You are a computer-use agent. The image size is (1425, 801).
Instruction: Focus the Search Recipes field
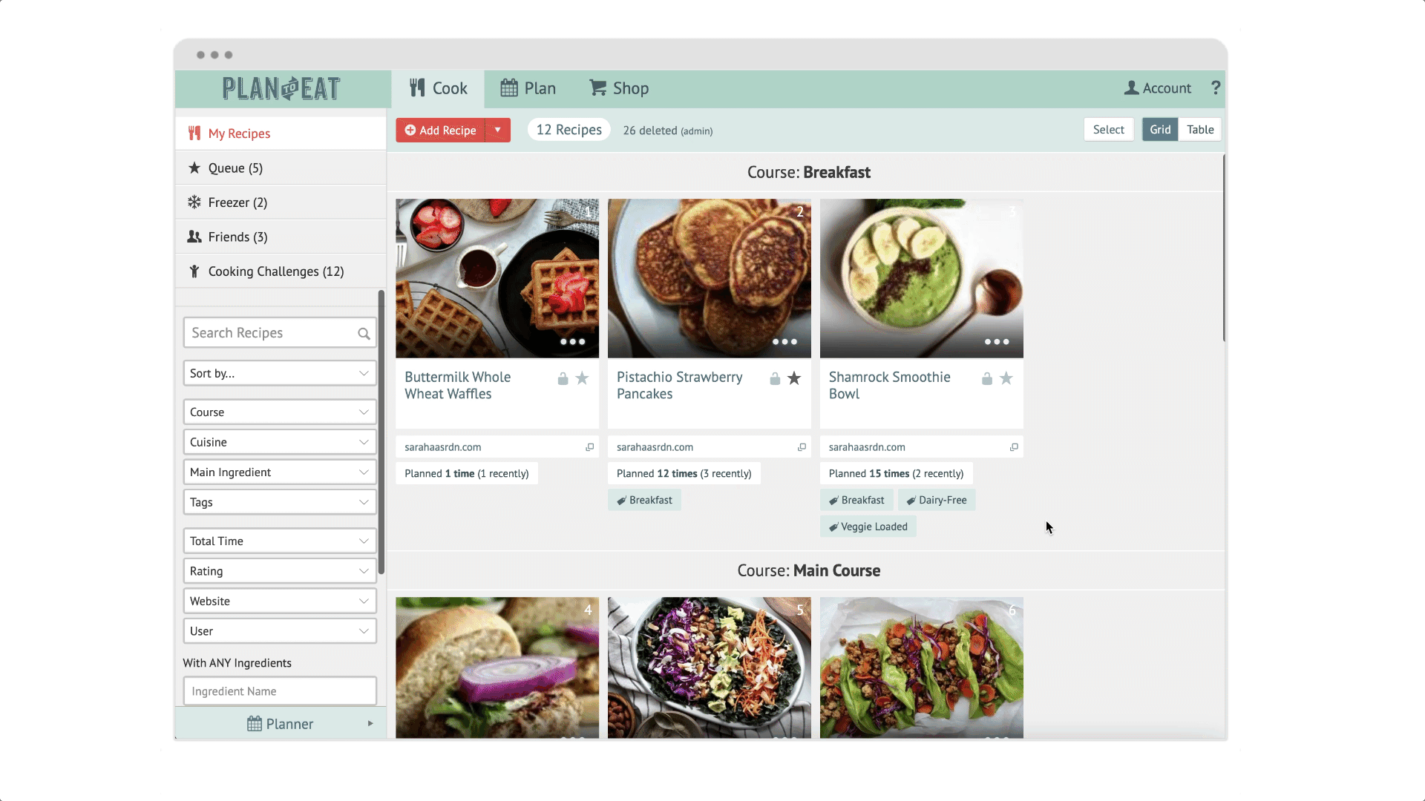[x=280, y=333]
